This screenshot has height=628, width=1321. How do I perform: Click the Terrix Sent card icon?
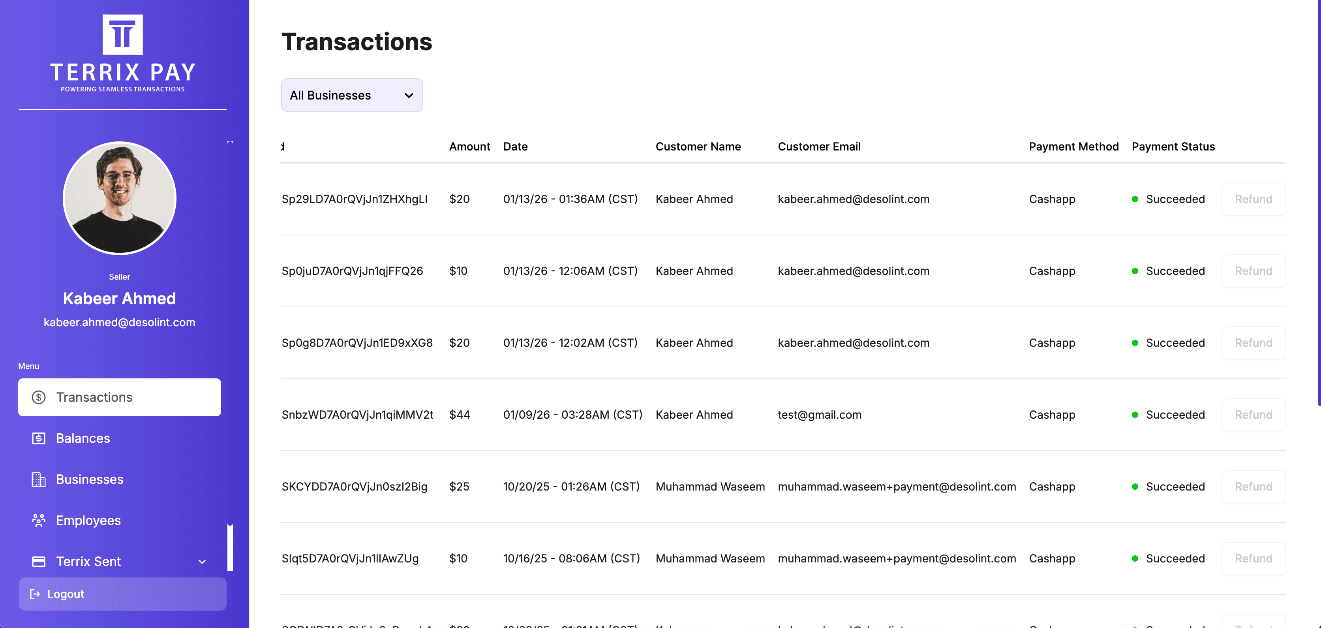pyautogui.click(x=38, y=561)
